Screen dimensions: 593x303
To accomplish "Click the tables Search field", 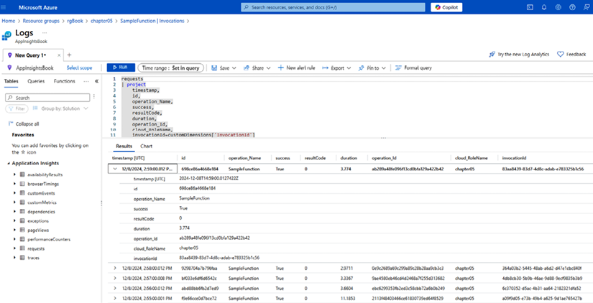I will coord(47,98).
